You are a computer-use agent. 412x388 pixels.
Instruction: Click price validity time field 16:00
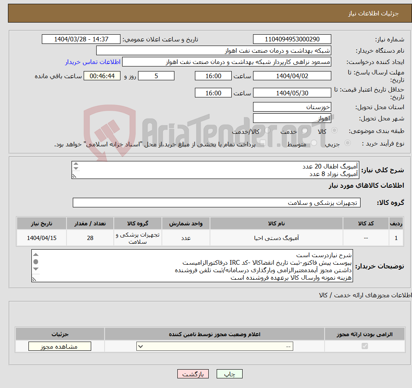coord(213,93)
